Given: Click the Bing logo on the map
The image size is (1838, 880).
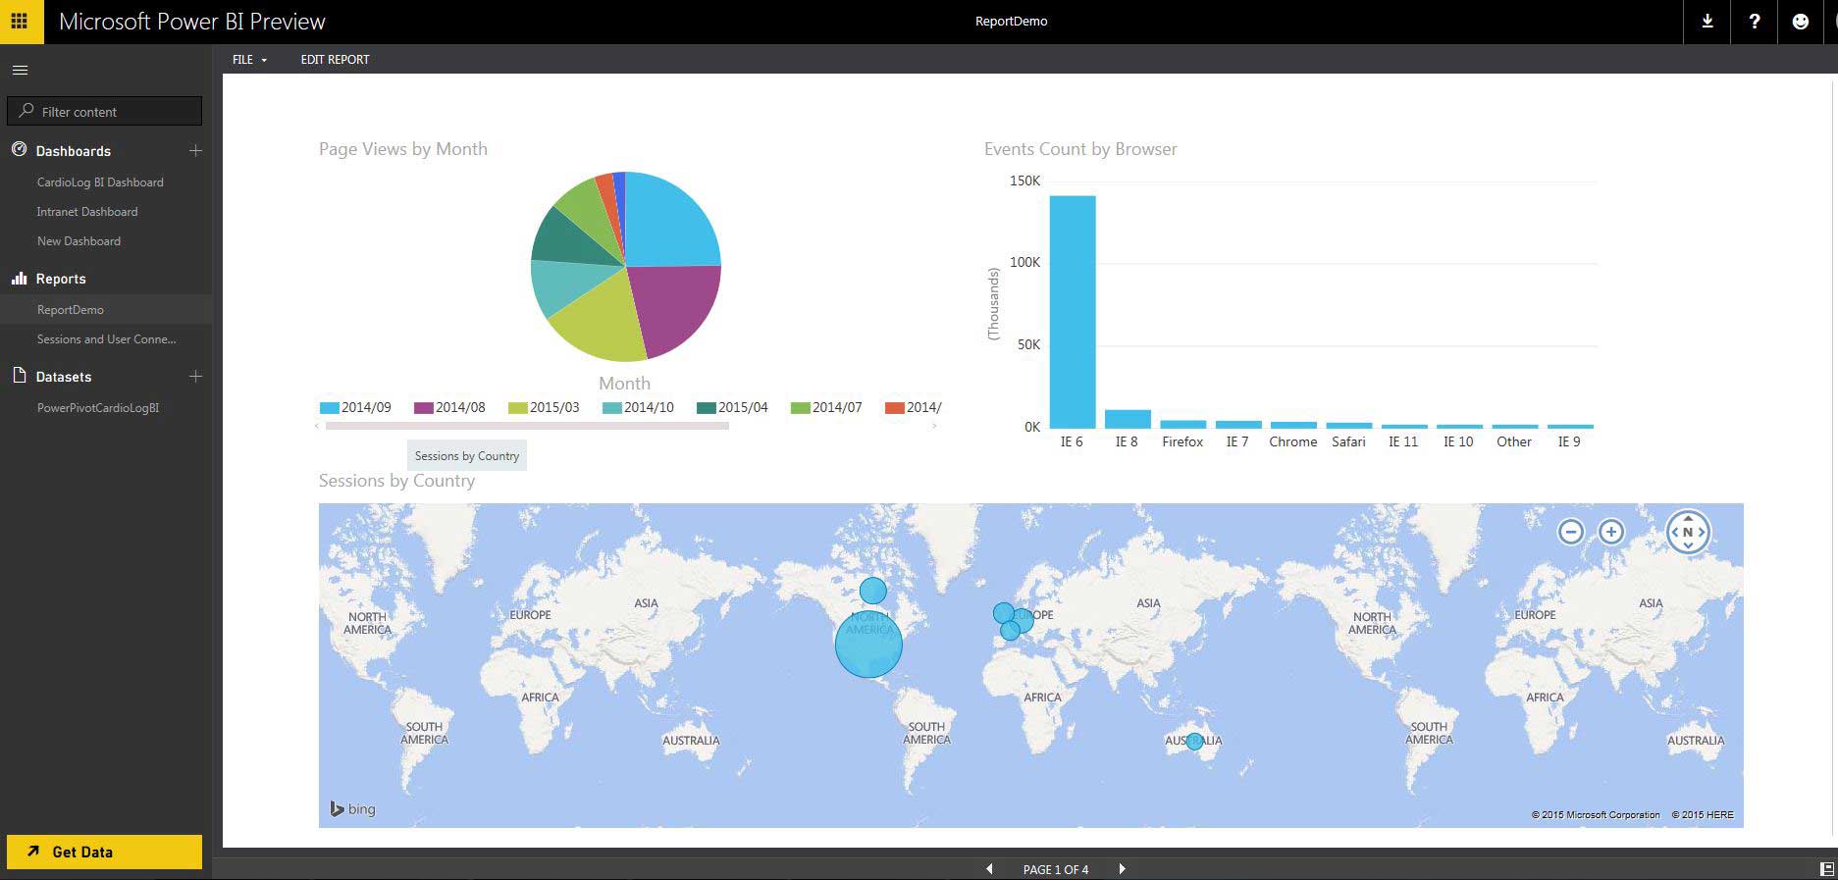Looking at the screenshot, I should coord(352,809).
